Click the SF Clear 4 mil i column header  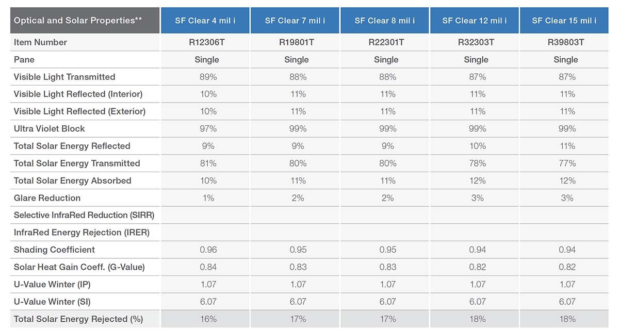(205, 21)
